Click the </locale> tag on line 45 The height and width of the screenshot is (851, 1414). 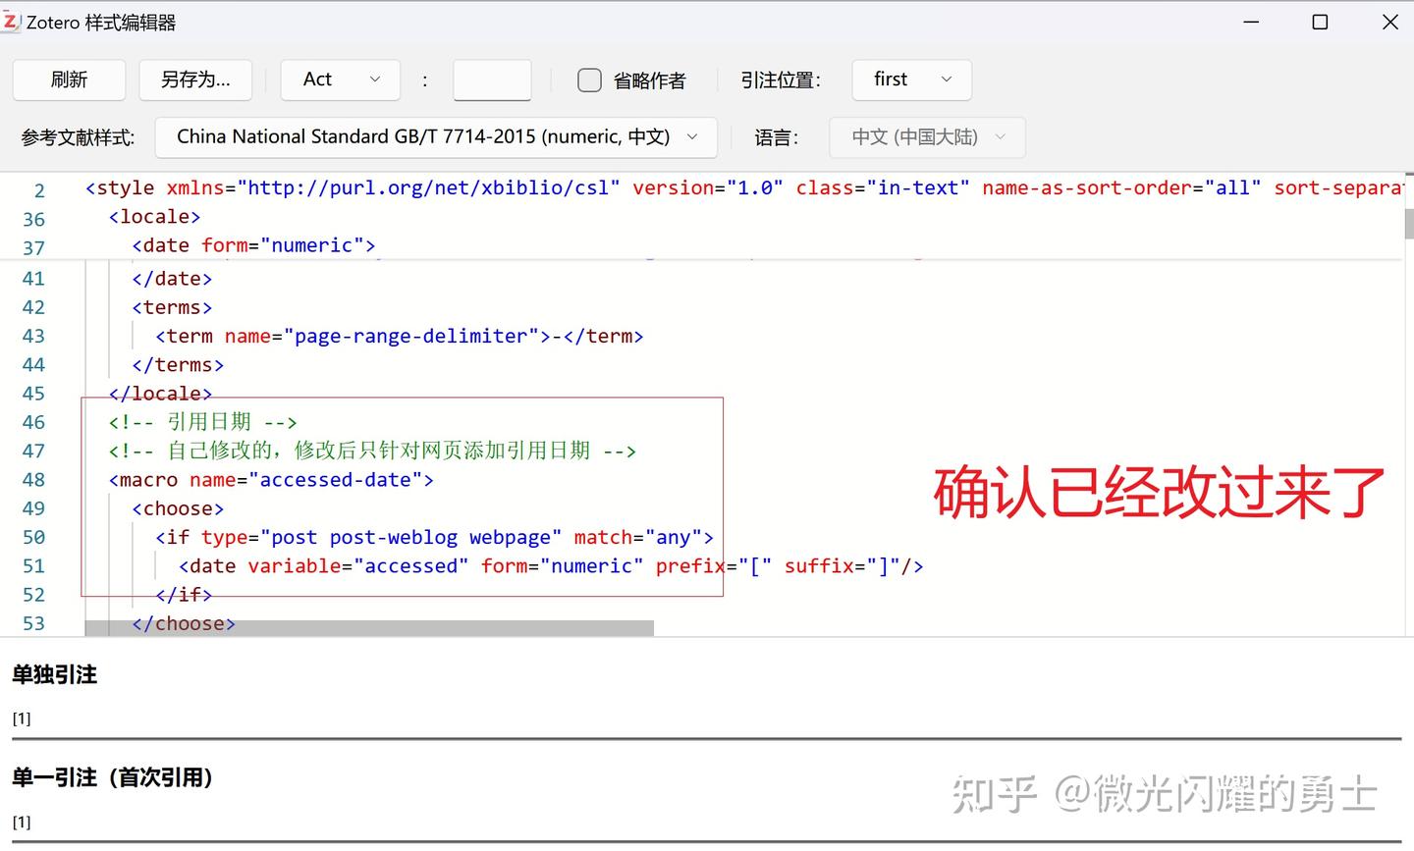click(160, 394)
